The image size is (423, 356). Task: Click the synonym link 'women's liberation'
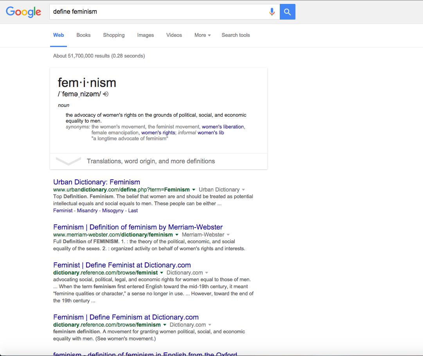(223, 126)
